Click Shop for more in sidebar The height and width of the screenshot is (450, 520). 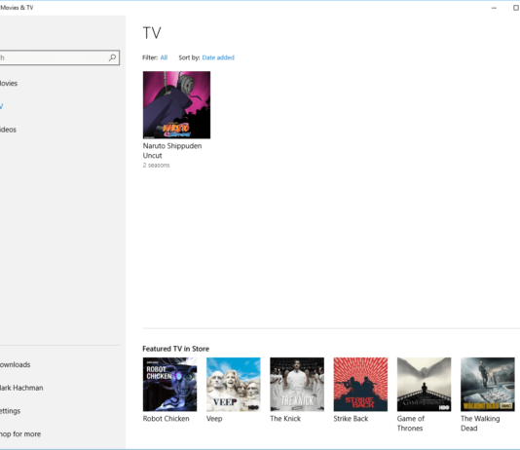coord(20,434)
